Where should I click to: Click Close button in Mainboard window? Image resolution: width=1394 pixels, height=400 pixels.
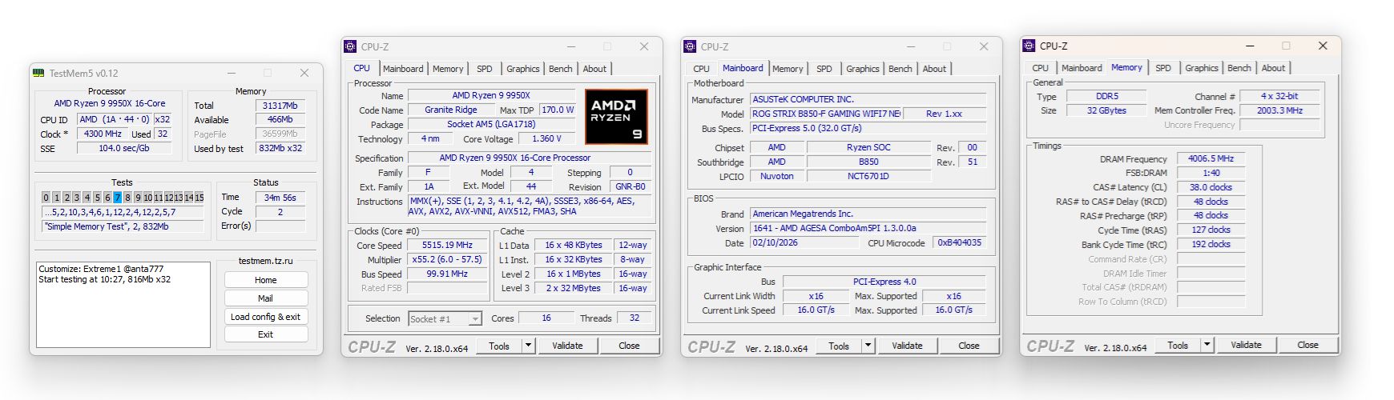969,346
